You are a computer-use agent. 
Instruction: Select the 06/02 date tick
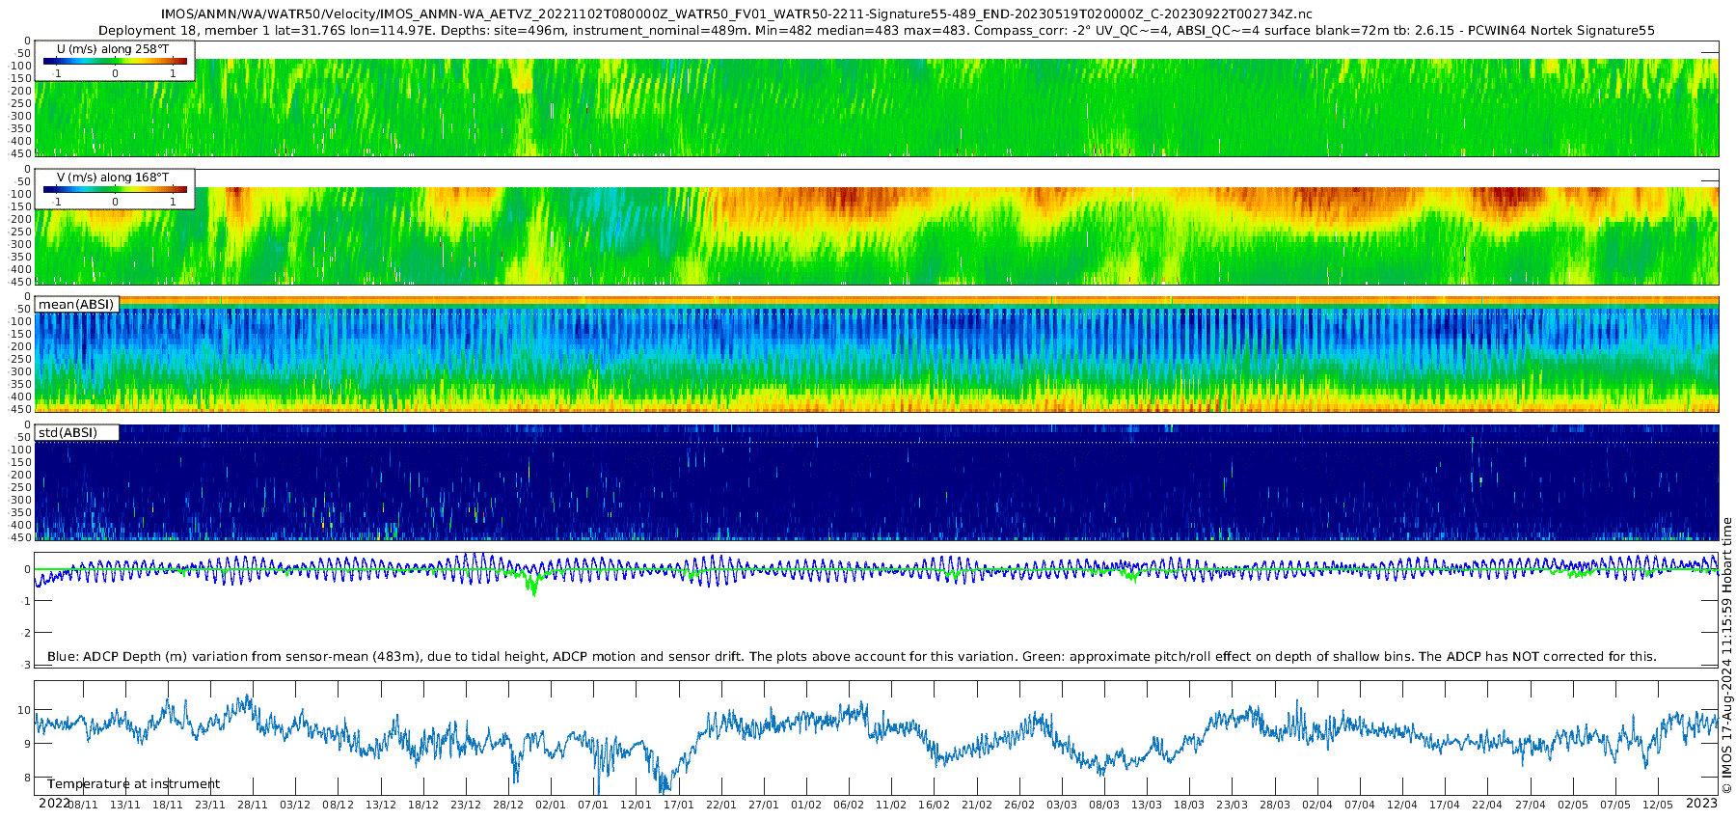pos(849,805)
